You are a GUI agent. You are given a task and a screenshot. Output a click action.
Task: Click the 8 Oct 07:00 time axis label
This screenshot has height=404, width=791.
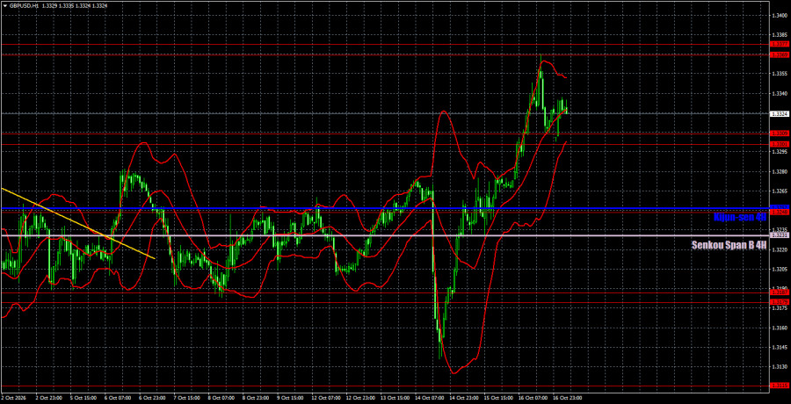coord(222,398)
